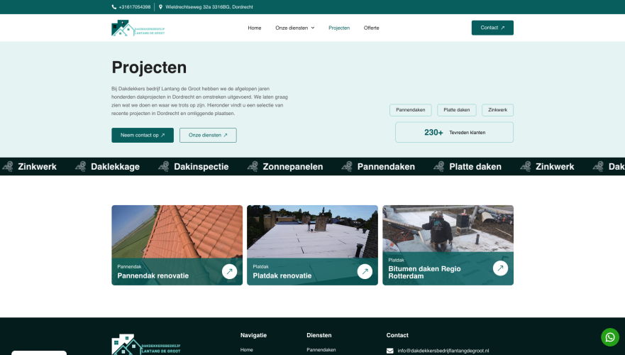Viewport: 625px width, 355px height.
Task: Click the icon beside Platte daken in ticker
Action: click(439, 166)
